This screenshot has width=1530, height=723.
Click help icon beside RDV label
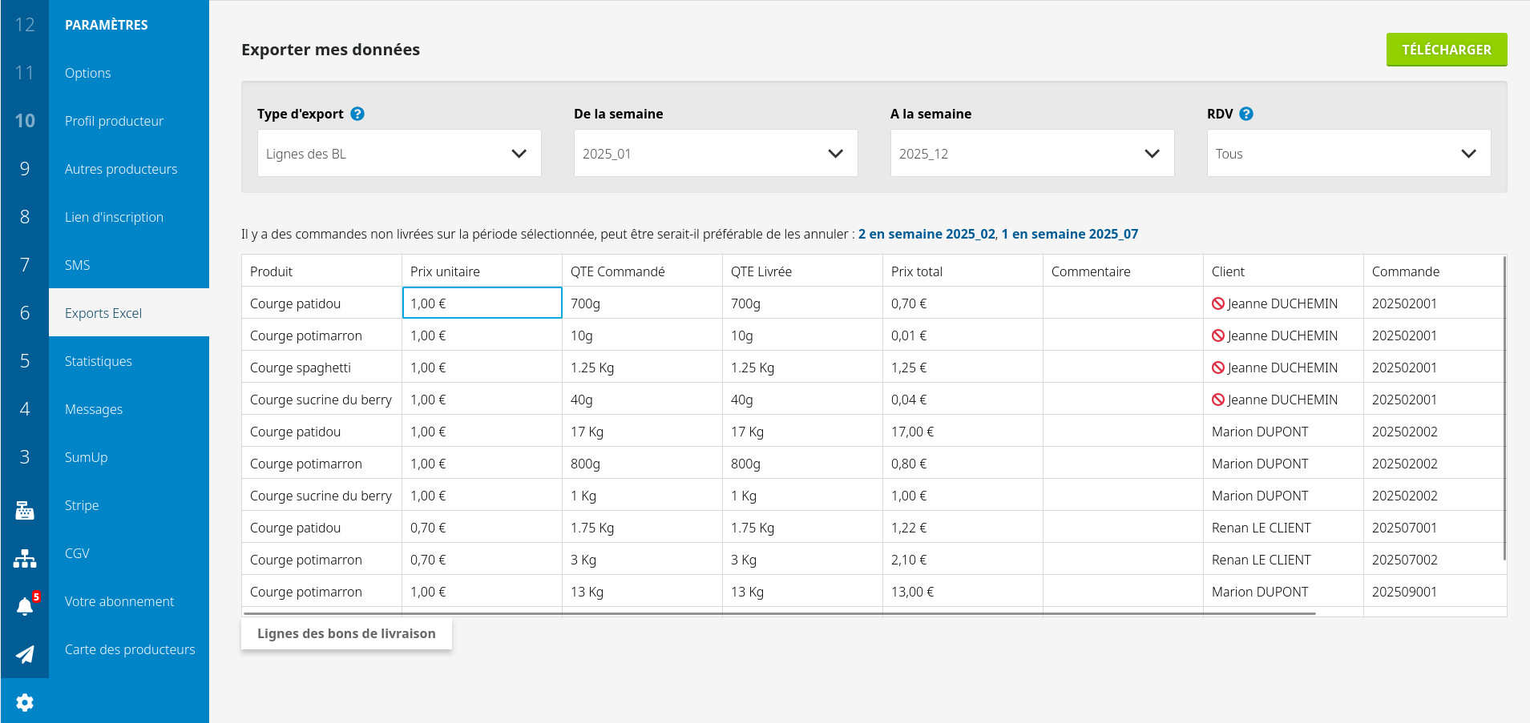coord(1245,114)
